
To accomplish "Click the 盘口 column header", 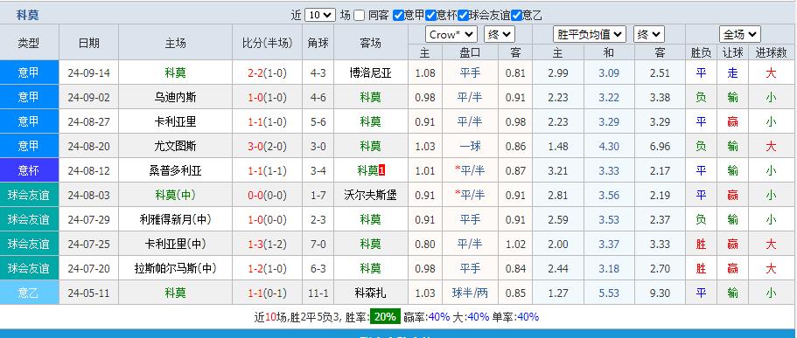I will pyautogui.click(x=470, y=52).
